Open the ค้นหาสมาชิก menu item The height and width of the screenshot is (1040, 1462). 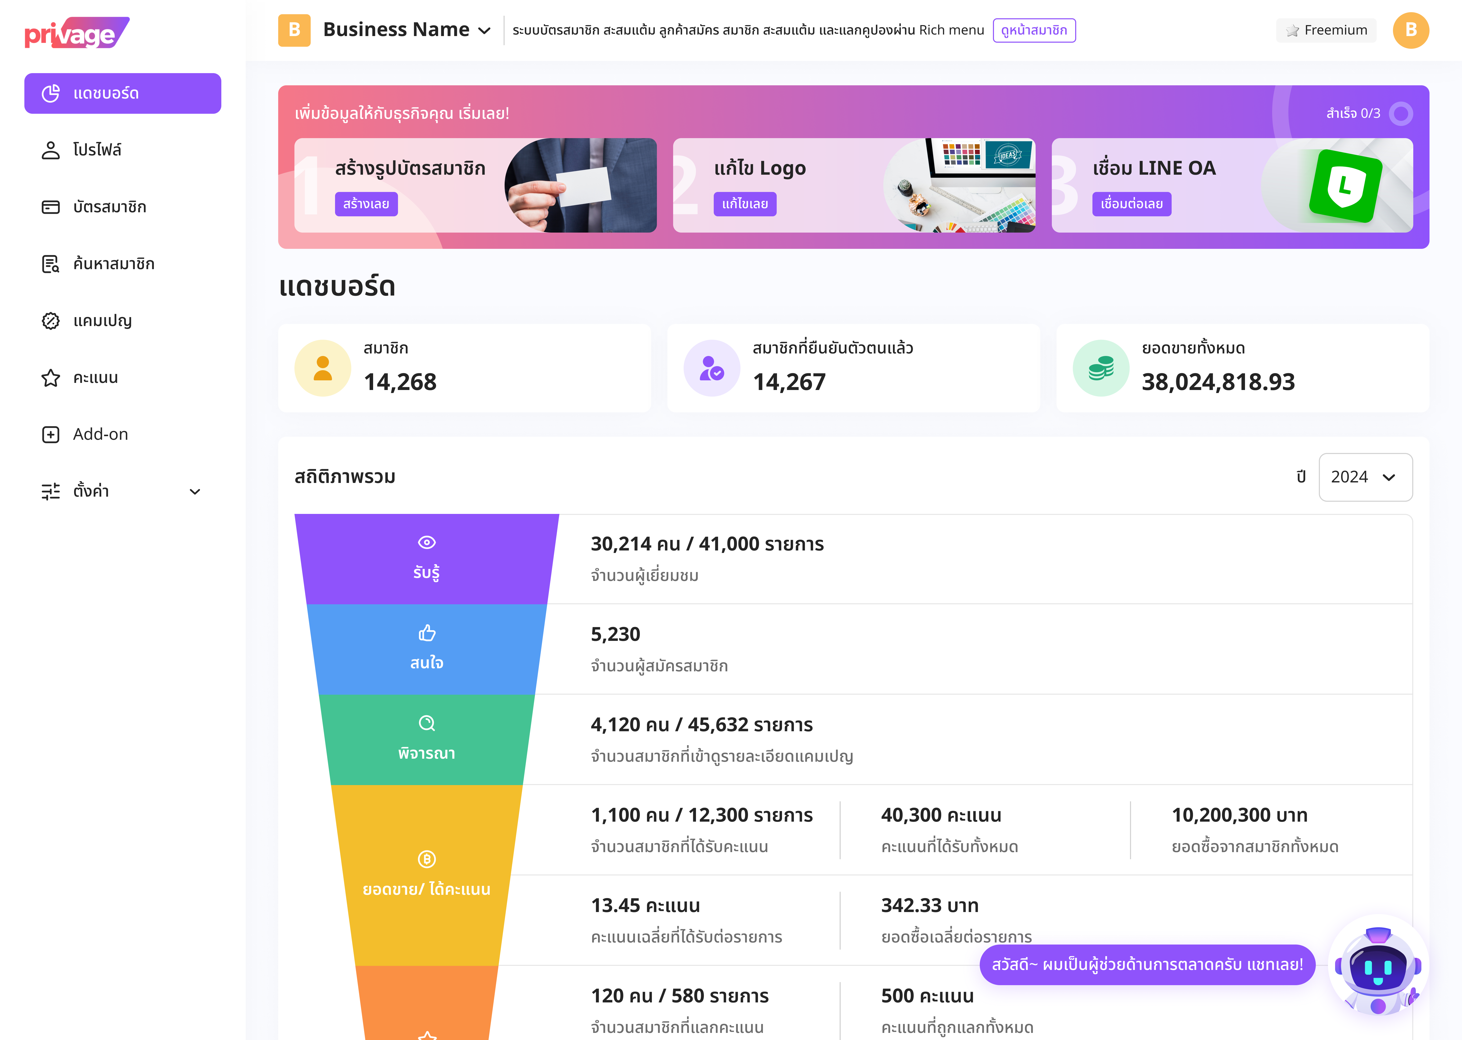click(123, 264)
